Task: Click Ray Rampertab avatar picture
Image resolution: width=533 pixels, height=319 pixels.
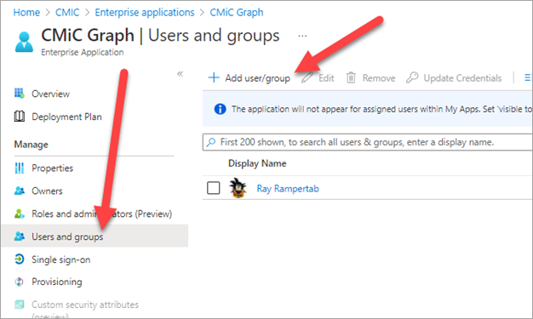Action: point(238,187)
